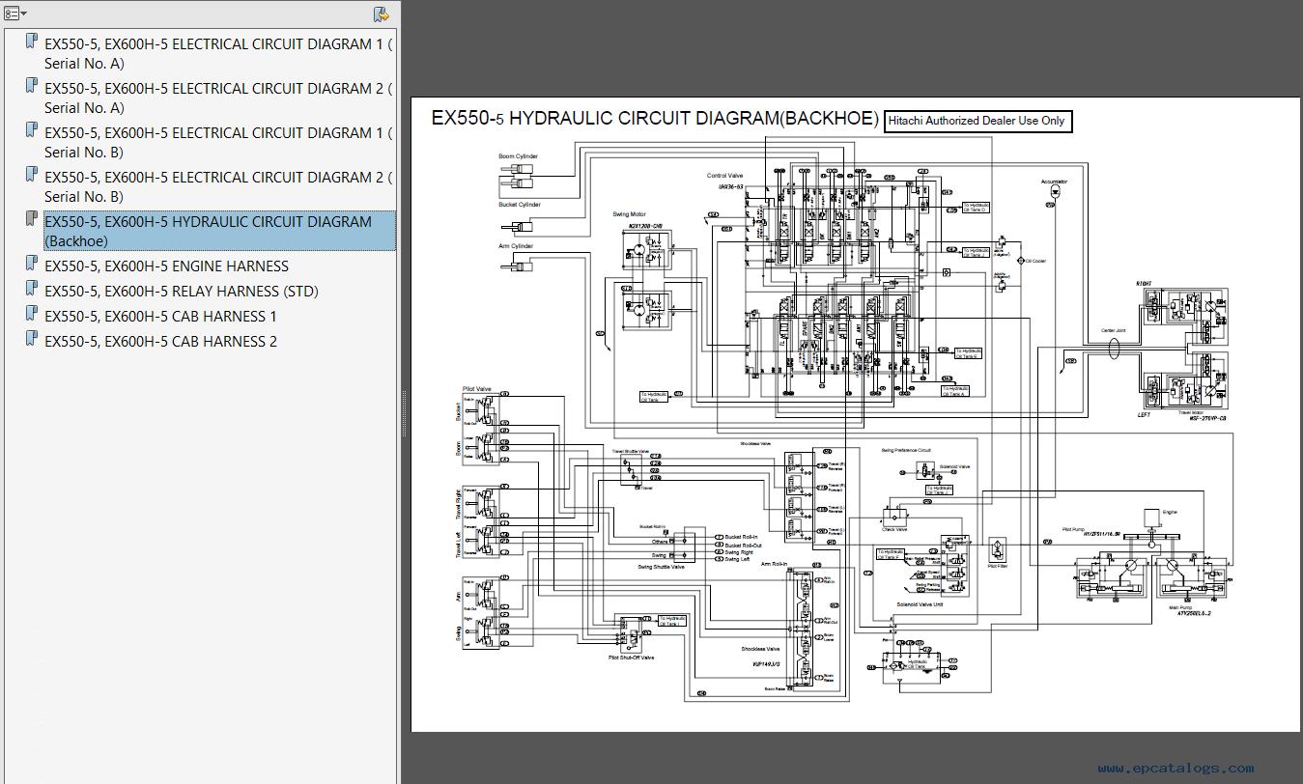The height and width of the screenshot is (784, 1303).
Task: Click the 'Pilot Shut-Off Valve' label
Action: pyautogui.click(x=631, y=658)
